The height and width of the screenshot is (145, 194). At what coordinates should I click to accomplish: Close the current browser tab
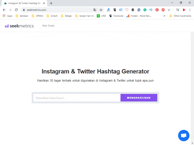pyautogui.click(x=44, y=3)
